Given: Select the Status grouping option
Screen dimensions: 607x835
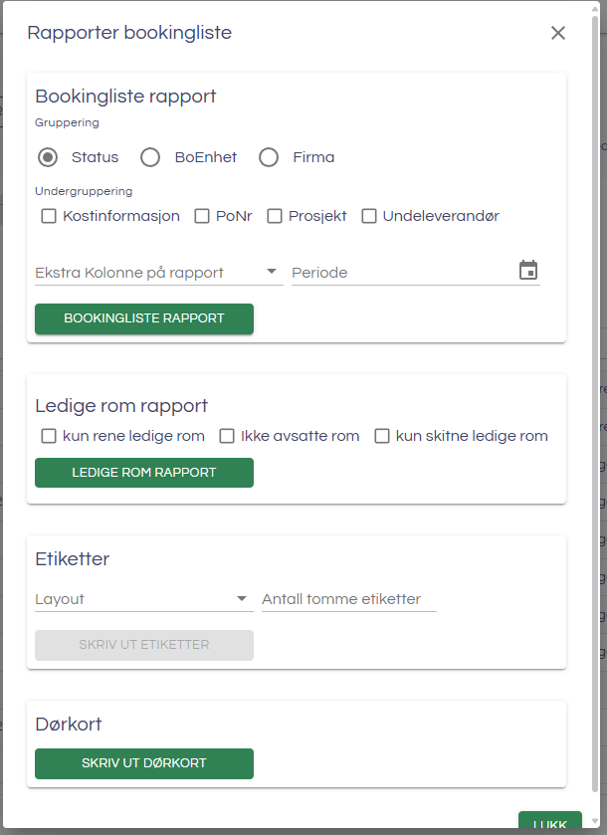Looking at the screenshot, I should click(x=48, y=157).
